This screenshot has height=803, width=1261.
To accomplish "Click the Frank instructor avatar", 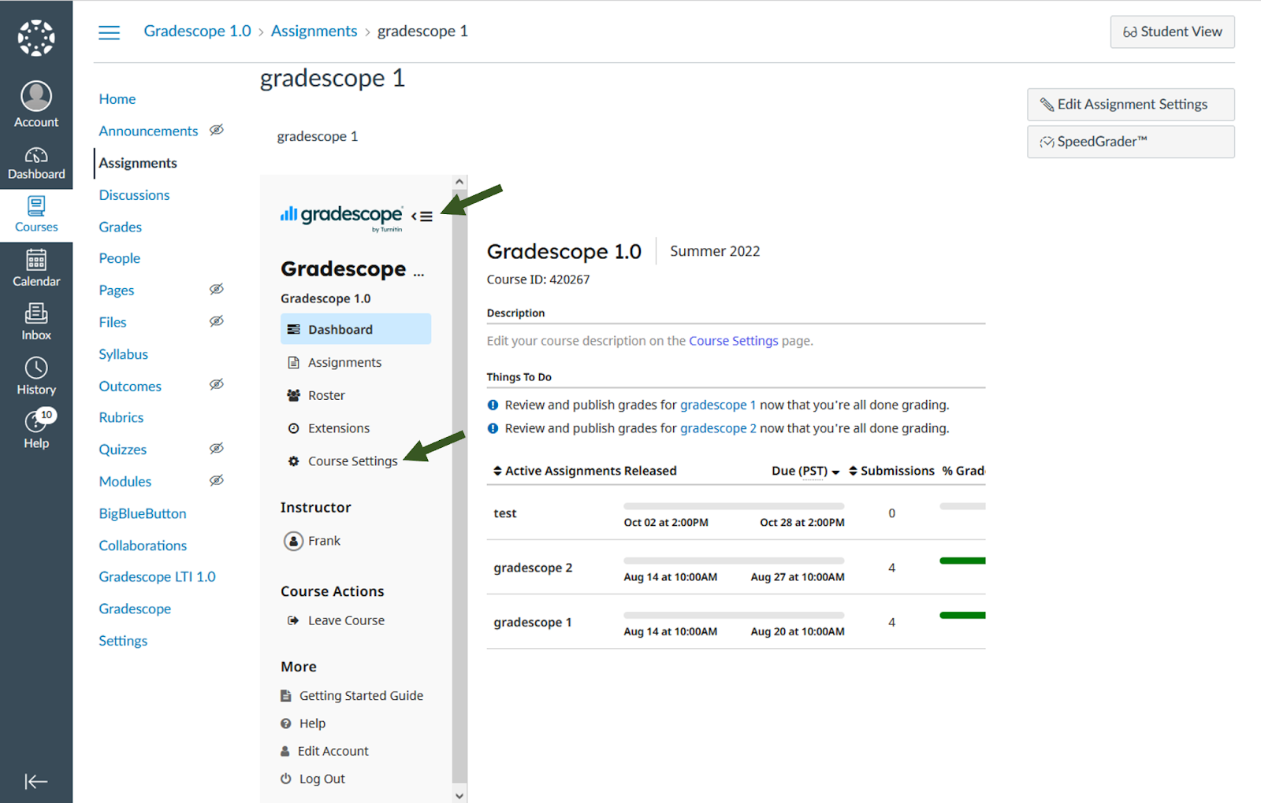I will (293, 541).
